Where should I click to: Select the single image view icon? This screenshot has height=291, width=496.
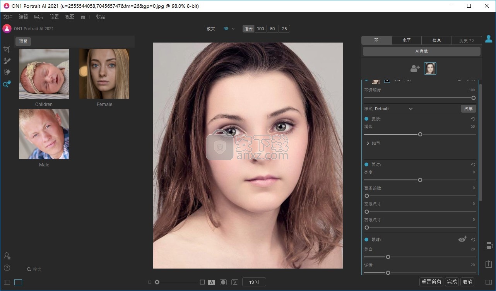click(x=18, y=282)
